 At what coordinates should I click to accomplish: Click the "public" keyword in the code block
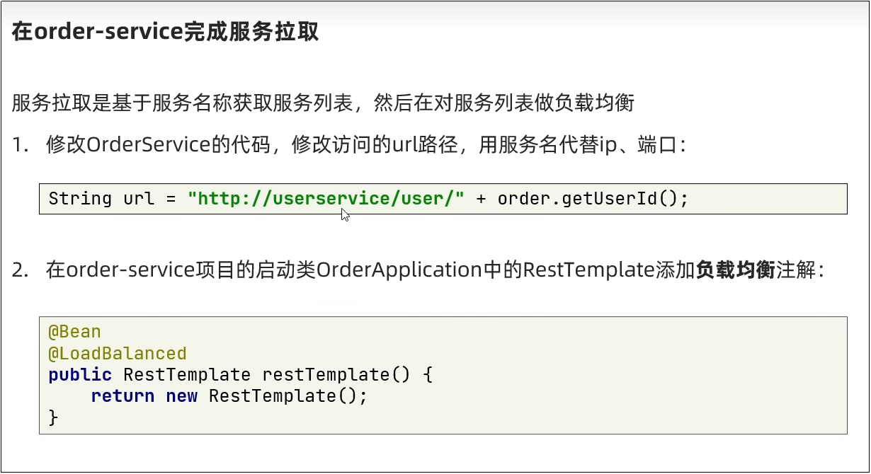coord(80,374)
